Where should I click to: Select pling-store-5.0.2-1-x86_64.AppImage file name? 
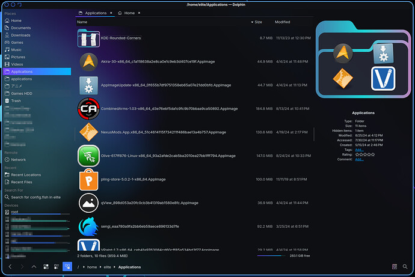click(x=133, y=179)
